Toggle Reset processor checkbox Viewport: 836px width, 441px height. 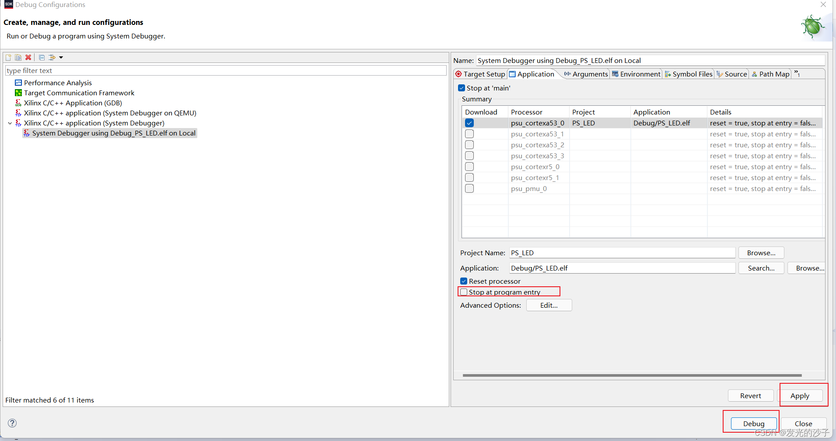pyautogui.click(x=464, y=281)
